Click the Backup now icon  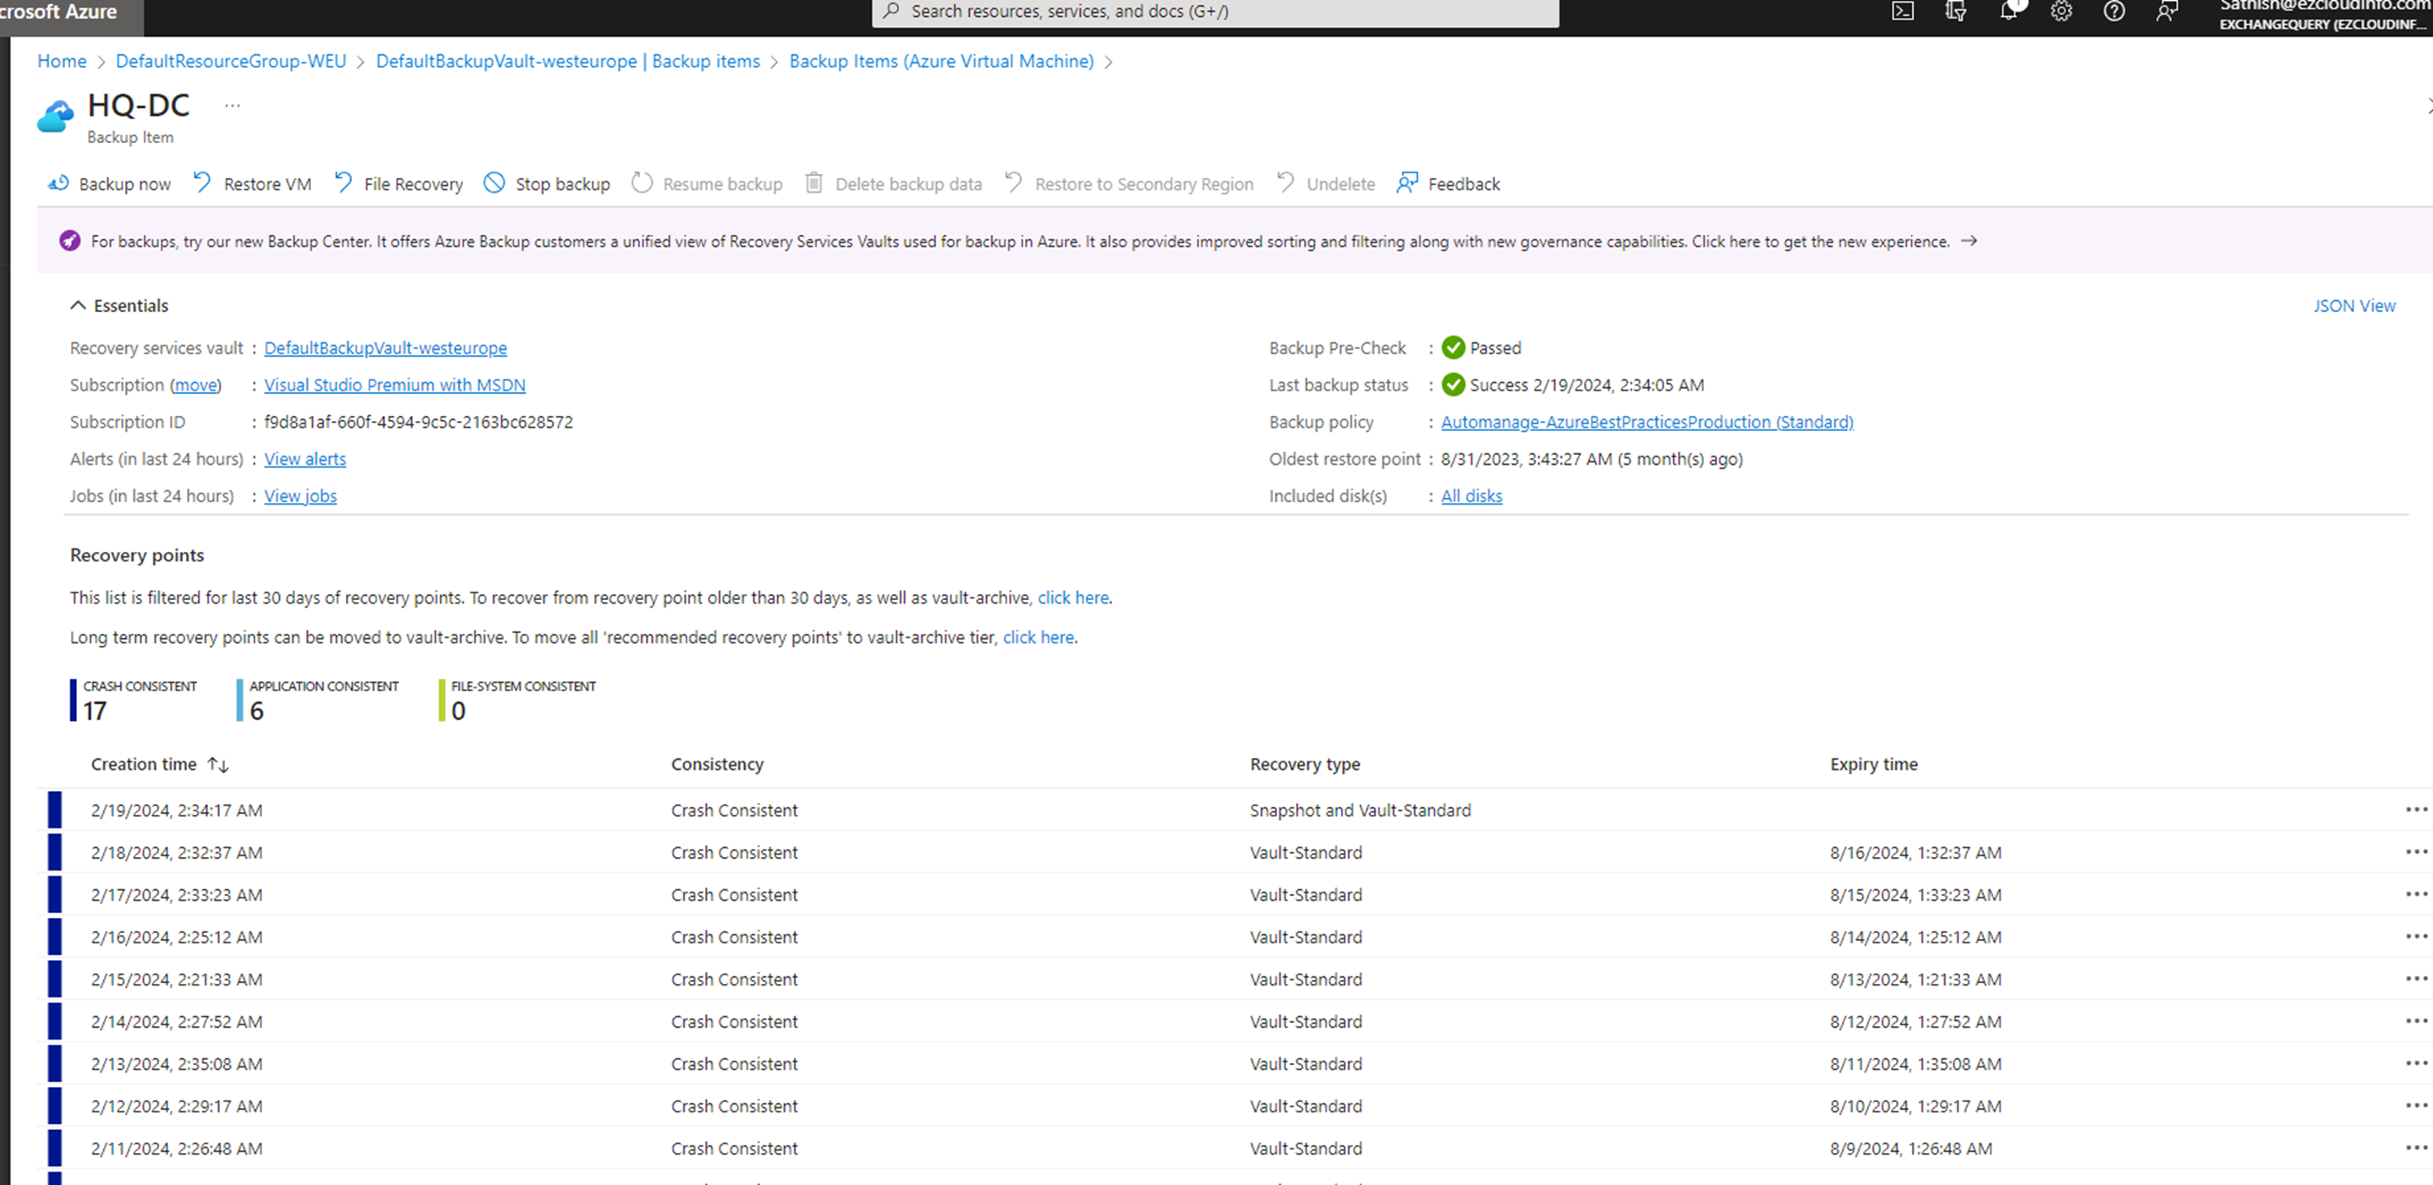[58, 183]
